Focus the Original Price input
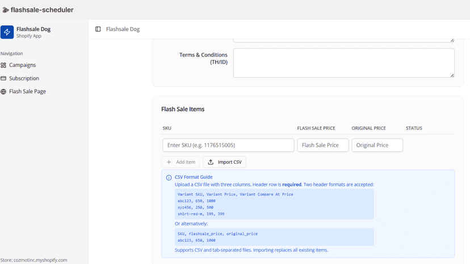Viewport: 470px width, 264px height. tap(377, 145)
